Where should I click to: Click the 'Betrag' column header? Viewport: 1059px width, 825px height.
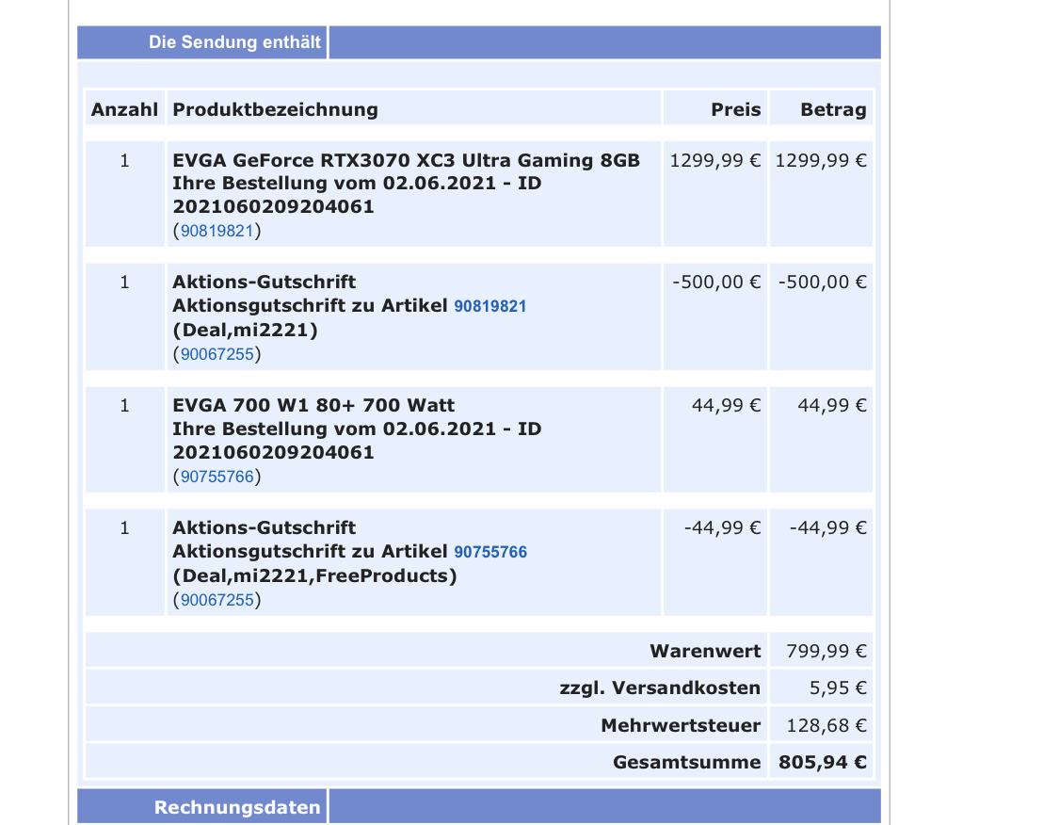click(833, 109)
